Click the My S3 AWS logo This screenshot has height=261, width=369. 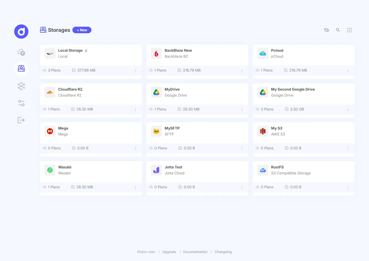263,131
